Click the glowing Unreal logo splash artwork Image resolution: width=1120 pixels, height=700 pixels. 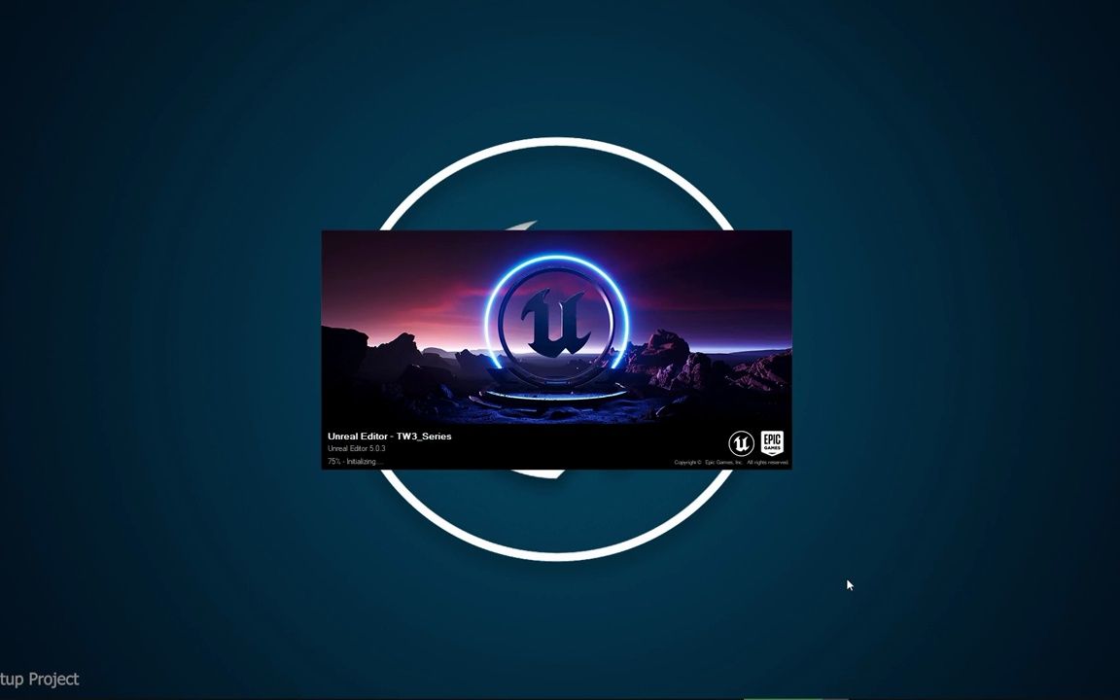click(556, 327)
